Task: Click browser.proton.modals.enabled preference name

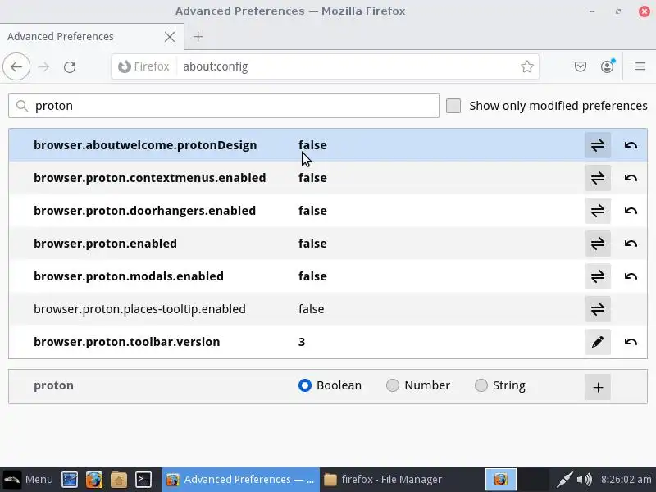Action: (129, 276)
